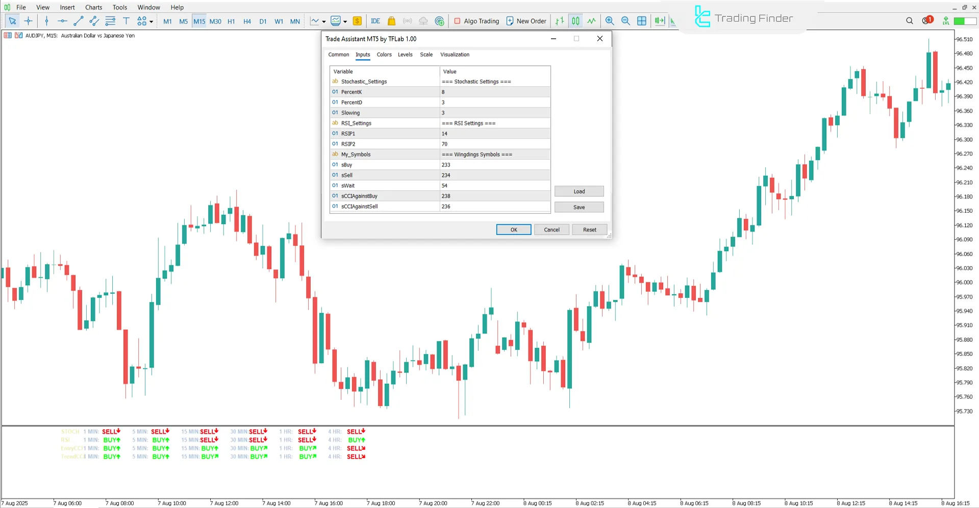Open the Charts menu
This screenshot has height=508, width=979.
93,7
